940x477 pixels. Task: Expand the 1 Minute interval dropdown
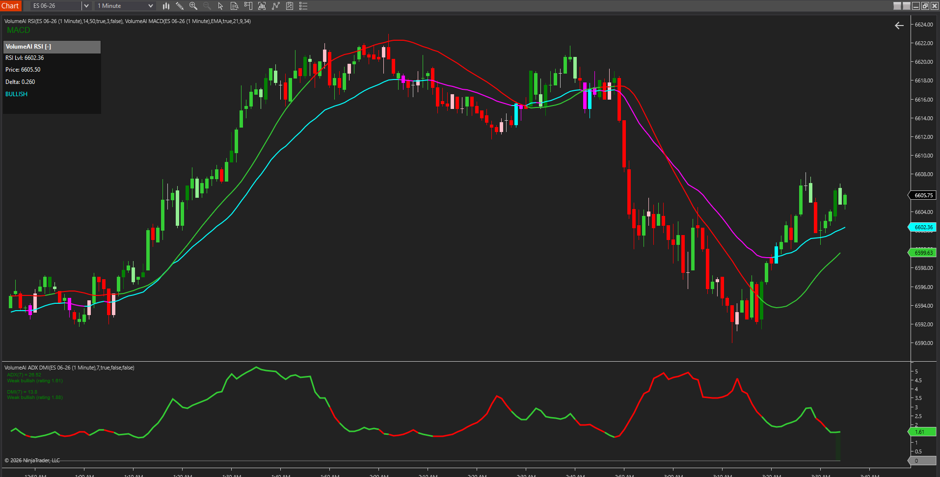click(x=151, y=6)
